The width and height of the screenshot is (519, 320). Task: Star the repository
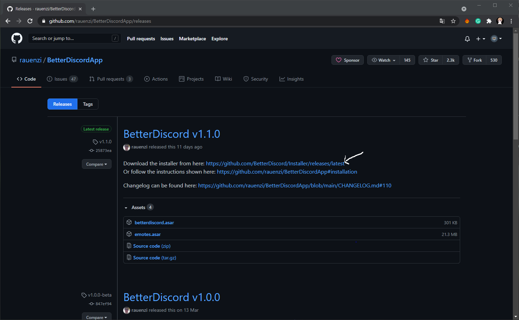pos(431,60)
